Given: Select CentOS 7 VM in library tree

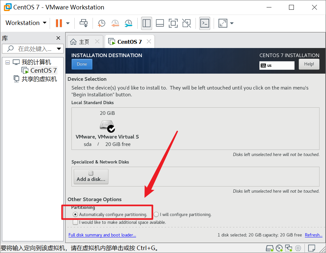Looking at the screenshot, I should 44,70.
